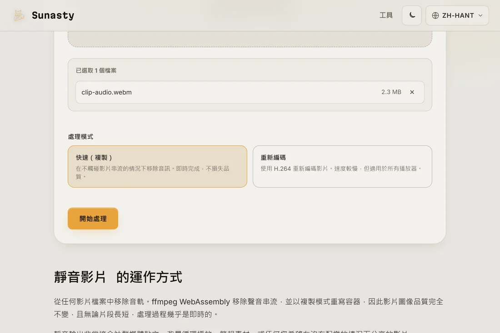The height and width of the screenshot is (333, 500).
Task: Click the globe icon in language selector
Action: click(435, 15)
